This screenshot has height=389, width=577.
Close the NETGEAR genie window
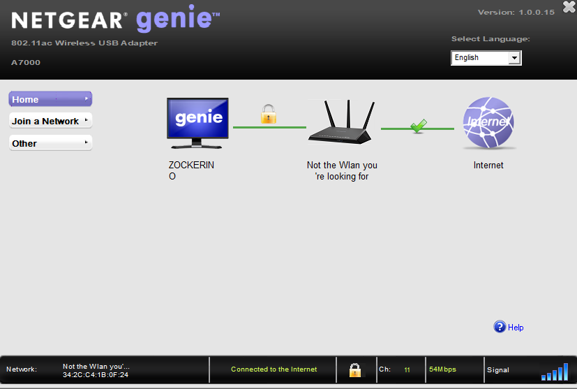pyautogui.click(x=569, y=7)
